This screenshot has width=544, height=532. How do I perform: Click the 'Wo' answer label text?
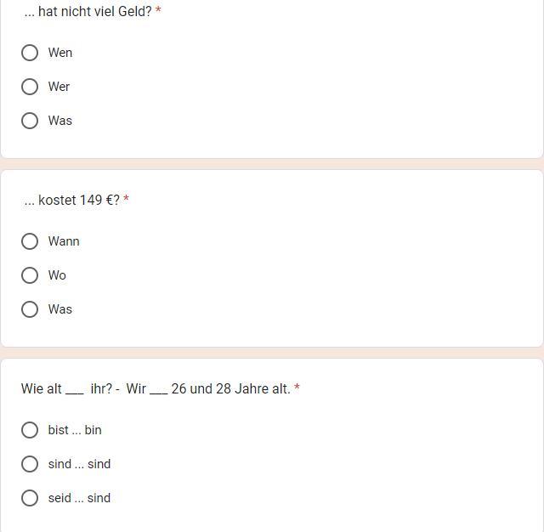[x=57, y=275]
